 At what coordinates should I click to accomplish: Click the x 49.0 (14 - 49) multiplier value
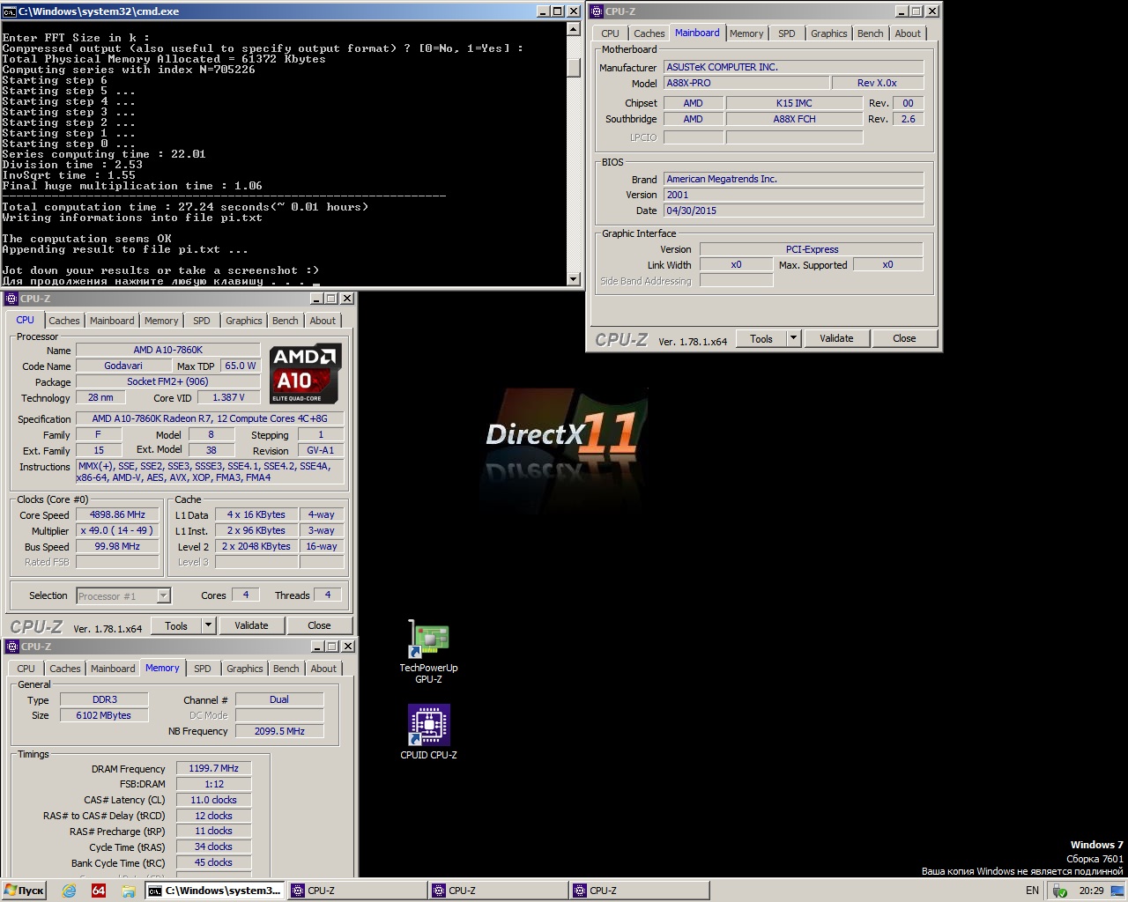[117, 530]
